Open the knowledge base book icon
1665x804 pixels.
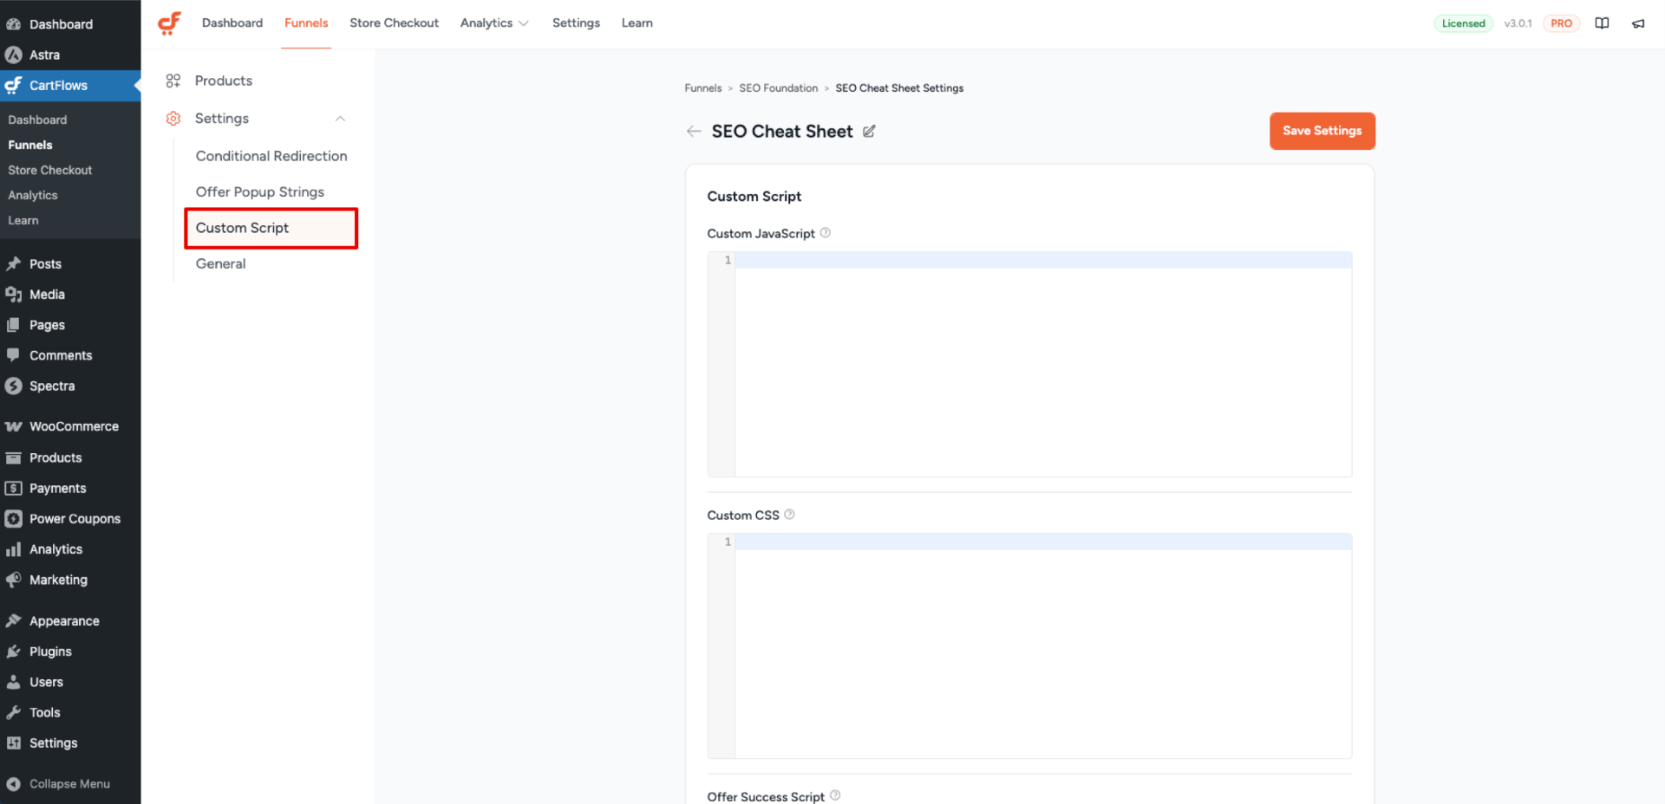1602,23
